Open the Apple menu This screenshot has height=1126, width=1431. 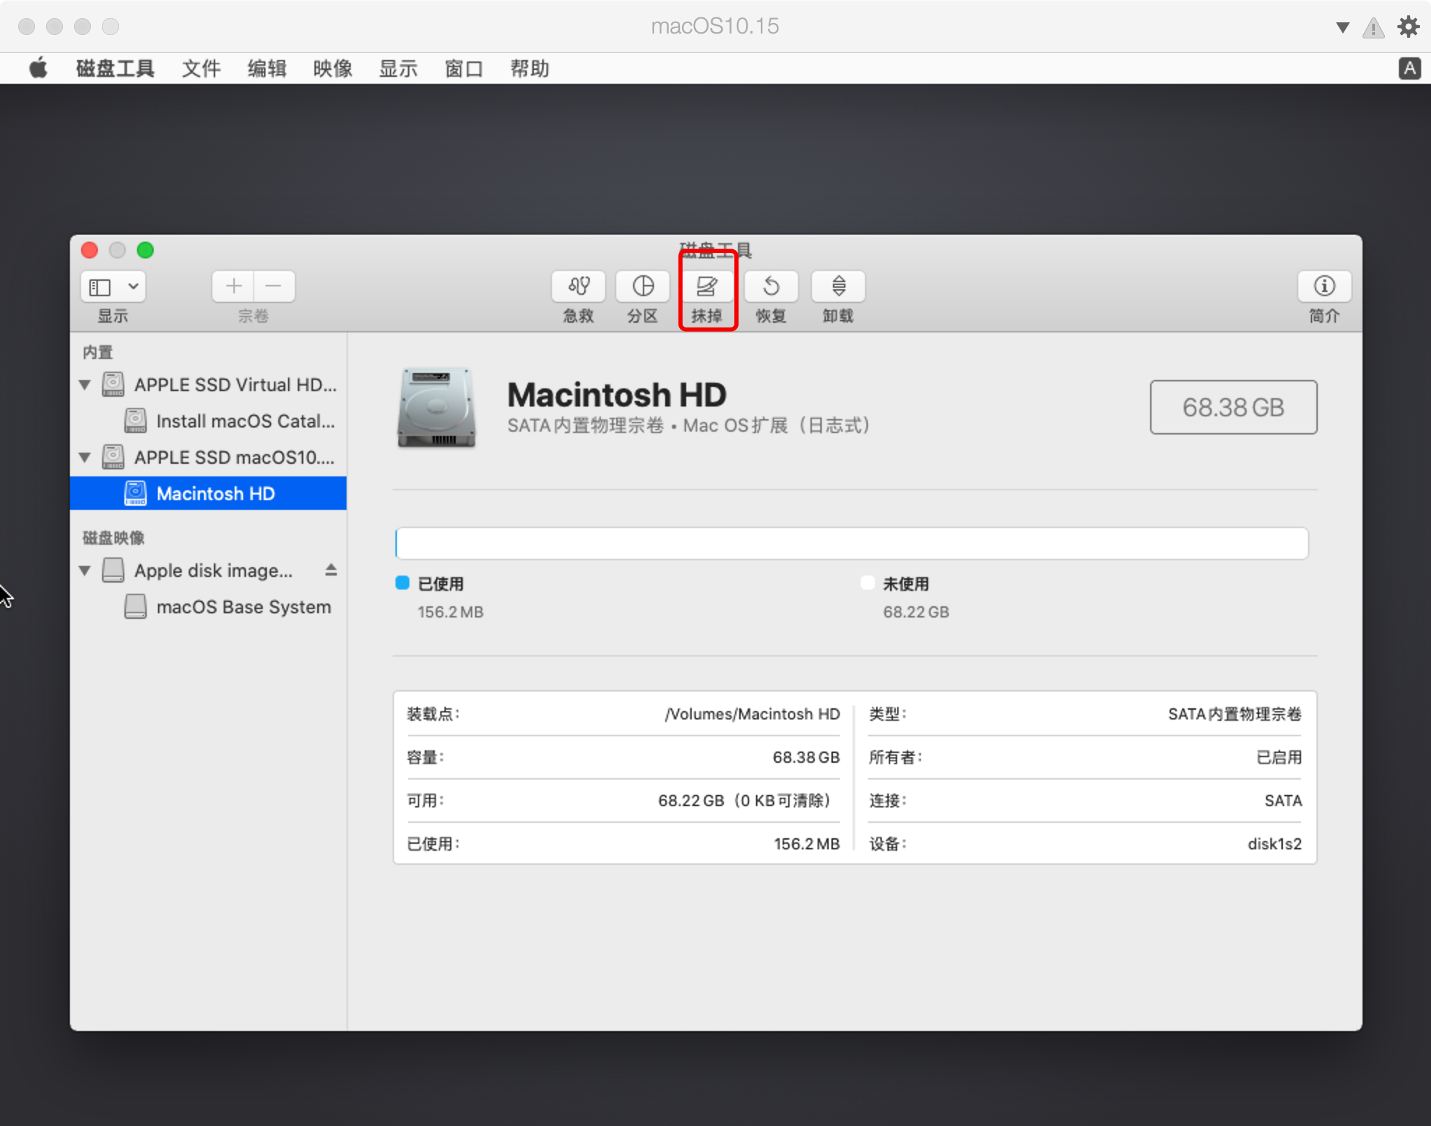38,68
